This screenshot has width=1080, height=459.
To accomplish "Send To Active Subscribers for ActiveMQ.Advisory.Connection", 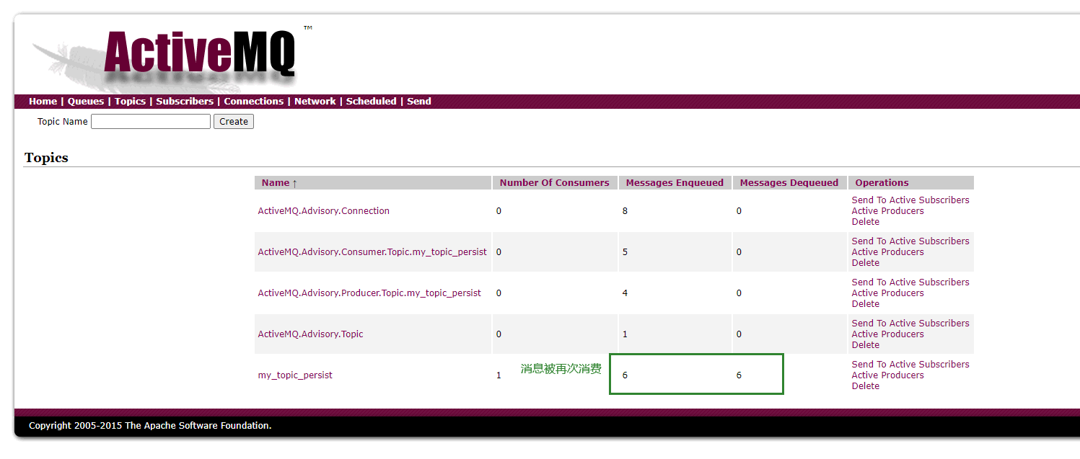I will (x=910, y=200).
